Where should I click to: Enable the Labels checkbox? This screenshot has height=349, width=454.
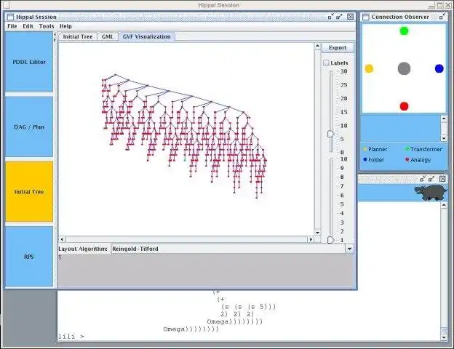326,63
